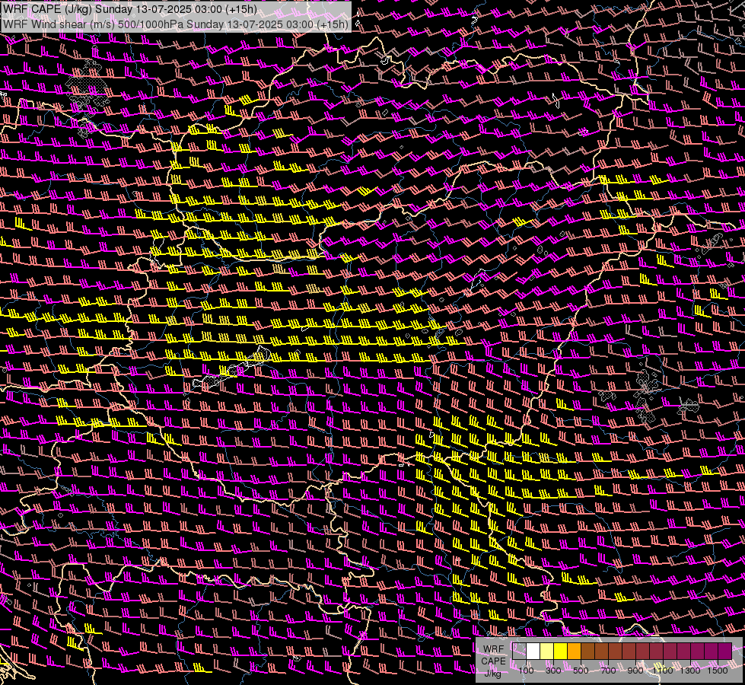Select the purple rightmost CAPE legend swatch
Viewport: 745px width, 685px height.
[x=725, y=651]
